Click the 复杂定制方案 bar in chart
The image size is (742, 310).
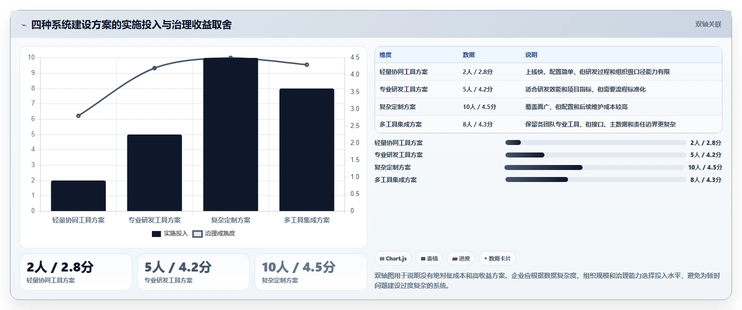coord(231,134)
